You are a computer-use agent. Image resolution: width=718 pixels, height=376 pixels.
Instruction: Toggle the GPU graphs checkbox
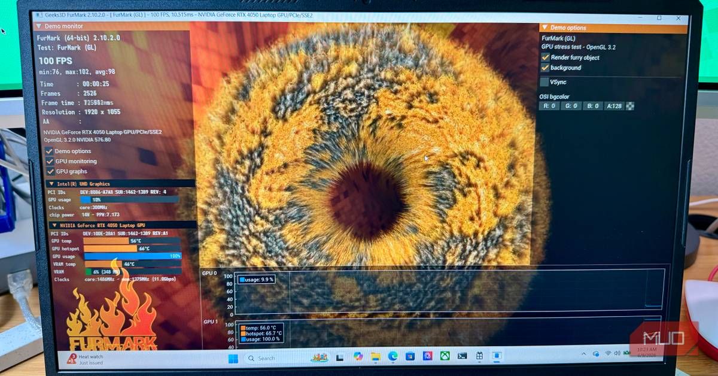click(50, 171)
